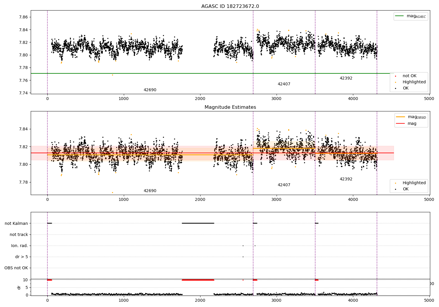Click the 'not track' axis label
This screenshot has width=439, height=307.
[x=19, y=234]
